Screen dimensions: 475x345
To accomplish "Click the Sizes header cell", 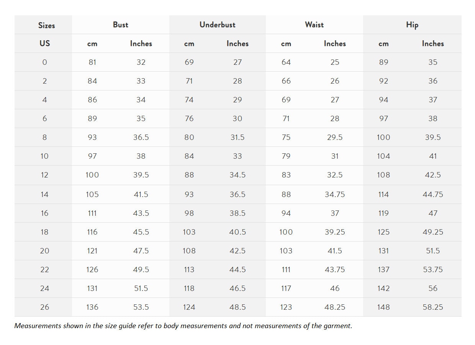I will (46, 25).
